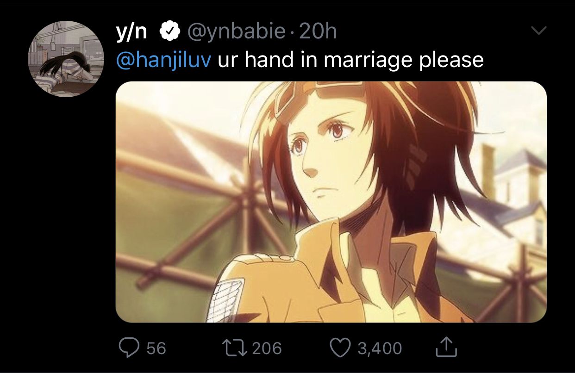Like the tweet with heart icon
The image size is (575, 373).
click(341, 348)
